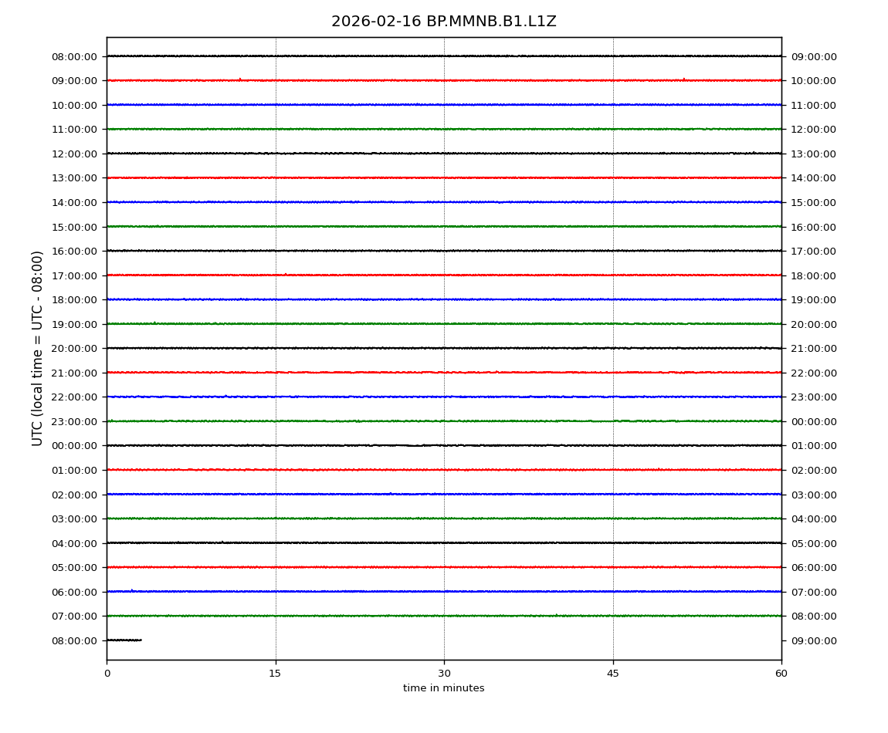The height and width of the screenshot is (733, 888).
Task: Select the left 12:00:00 UTC time label
Action: [75, 154]
